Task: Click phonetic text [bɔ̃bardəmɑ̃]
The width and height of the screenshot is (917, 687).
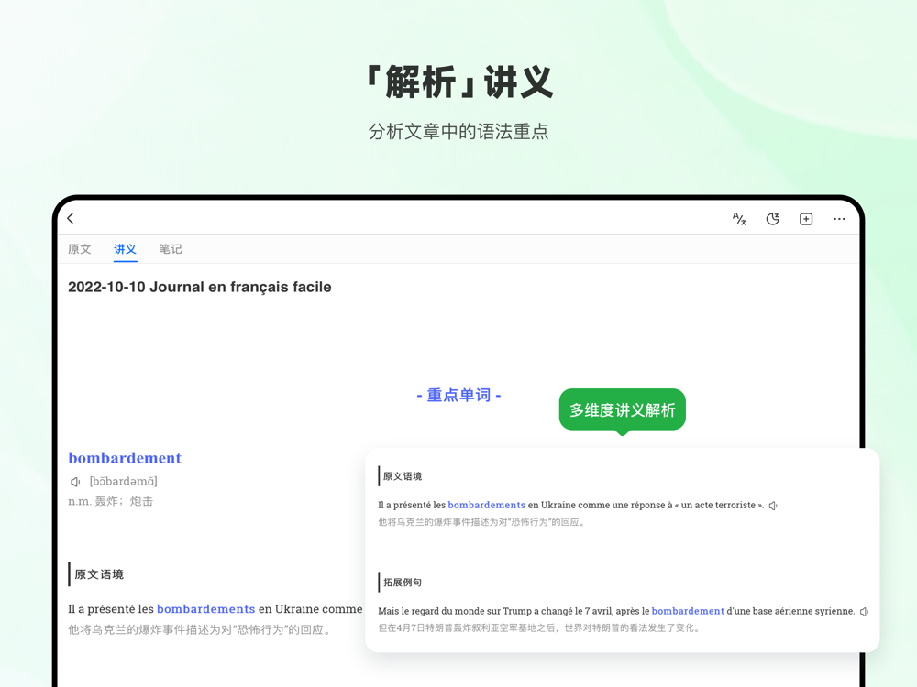Action: point(124,482)
